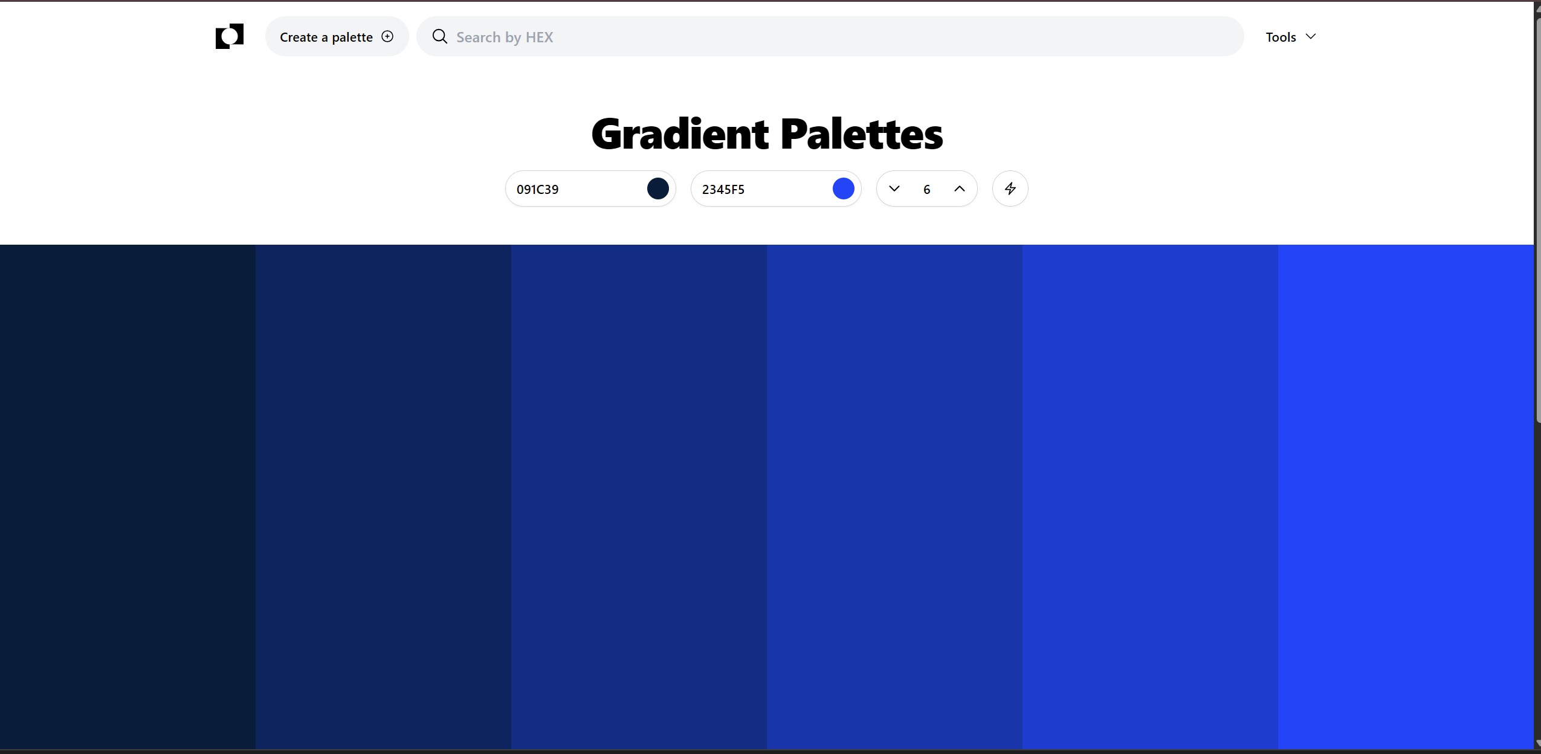Select the brightest blue gradient stripe

[x=1406, y=497]
